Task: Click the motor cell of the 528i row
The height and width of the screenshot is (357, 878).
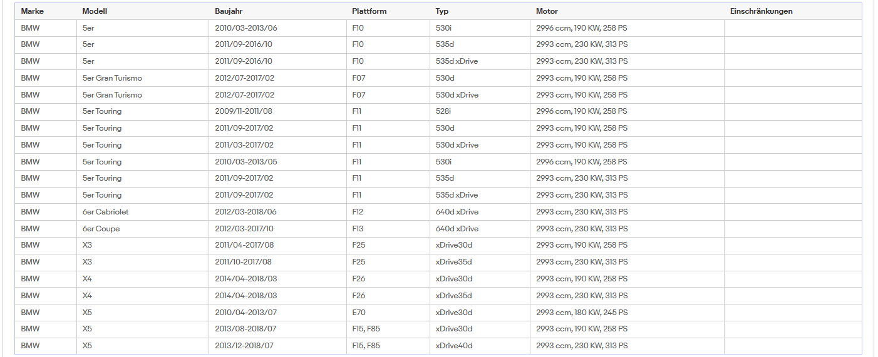Action: pos(627,111)
